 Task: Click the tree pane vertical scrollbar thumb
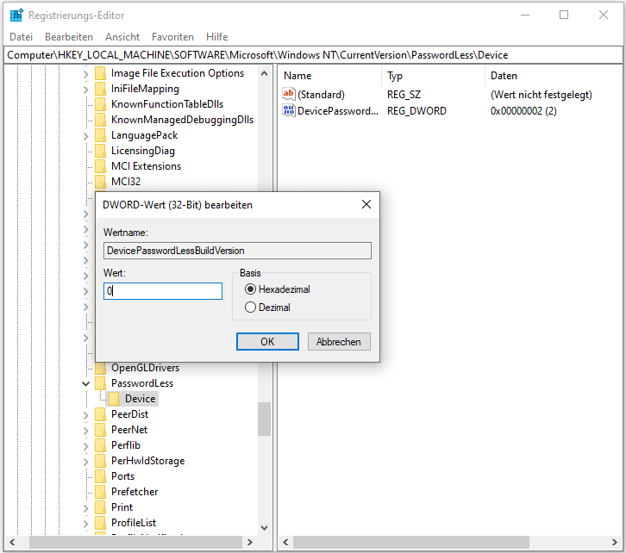(264, 419)
